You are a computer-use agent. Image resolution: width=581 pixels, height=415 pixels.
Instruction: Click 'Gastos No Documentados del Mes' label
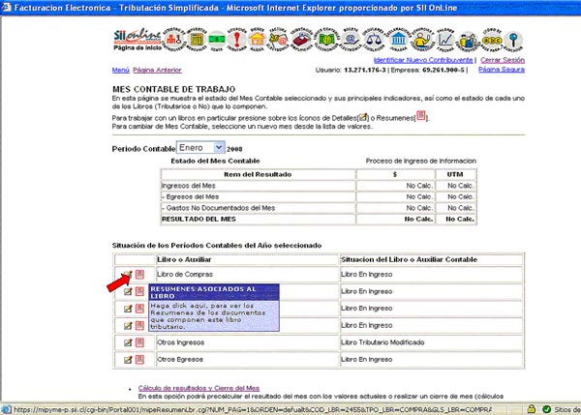click(x=219, y=208)
